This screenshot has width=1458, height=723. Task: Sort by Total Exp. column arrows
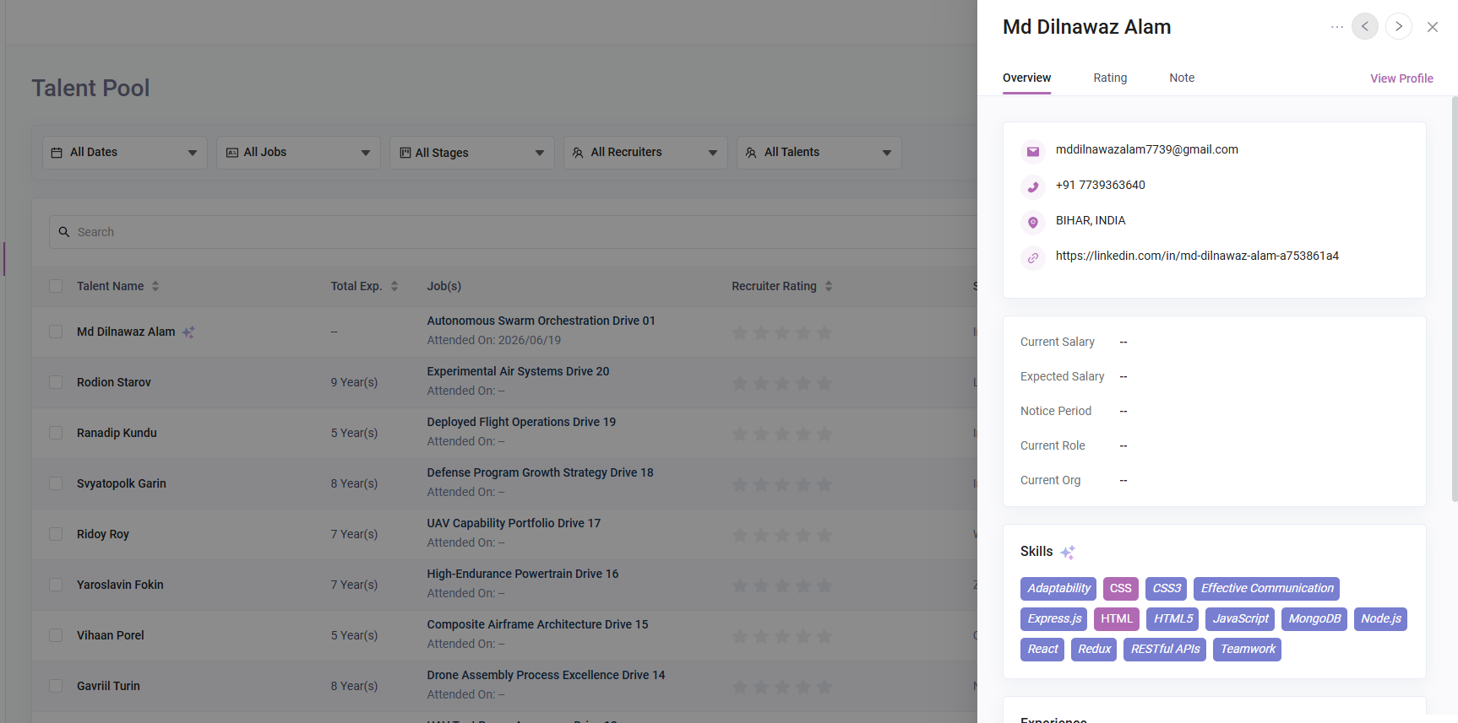[394, 286]
